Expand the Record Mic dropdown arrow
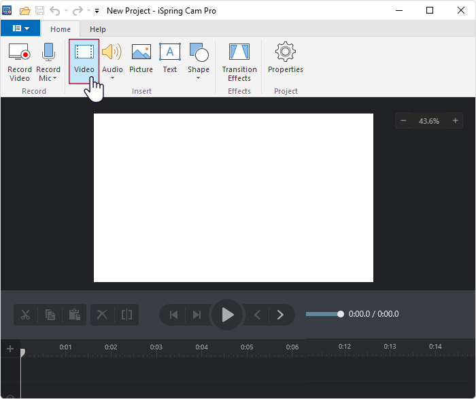The width and height of the screenshot is (476, 399). [54, 78]
